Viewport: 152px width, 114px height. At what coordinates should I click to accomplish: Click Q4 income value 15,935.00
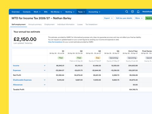coord(115,66)
